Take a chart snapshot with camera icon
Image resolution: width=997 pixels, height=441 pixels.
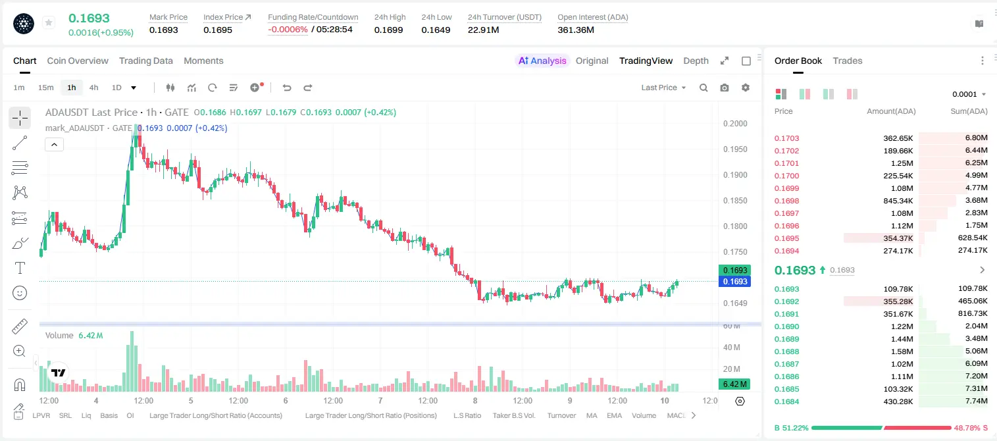pos(725,88)
